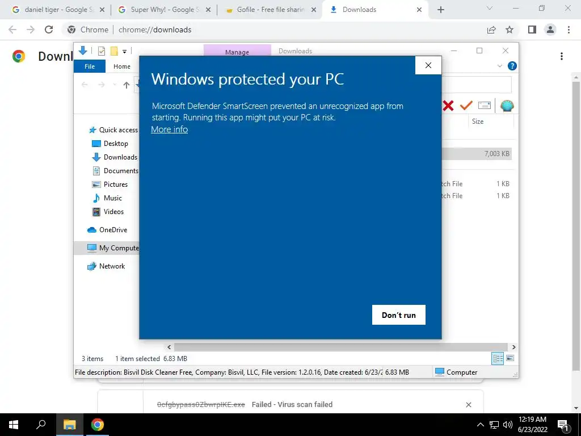
Task: Open the recent locations dropdown in Explorer
Action: click(115, 85)
